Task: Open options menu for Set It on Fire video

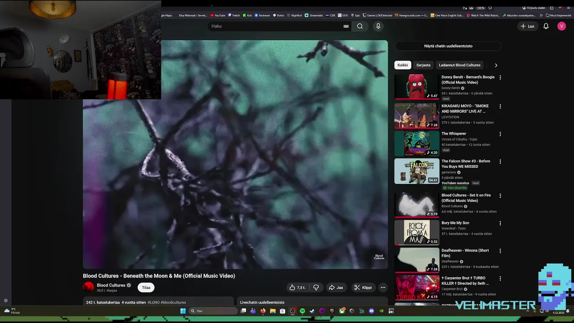Action: point(500,196)
